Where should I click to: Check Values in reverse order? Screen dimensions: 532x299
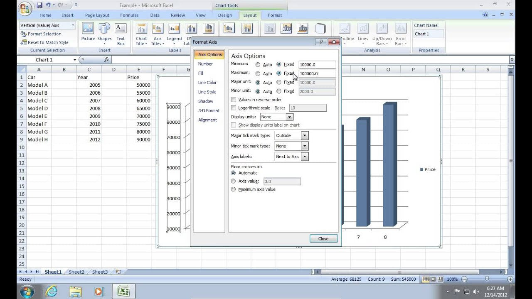click(x=234, y=100)
